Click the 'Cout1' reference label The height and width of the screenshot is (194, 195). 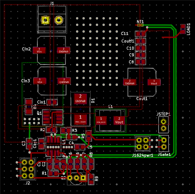[142, 99]
